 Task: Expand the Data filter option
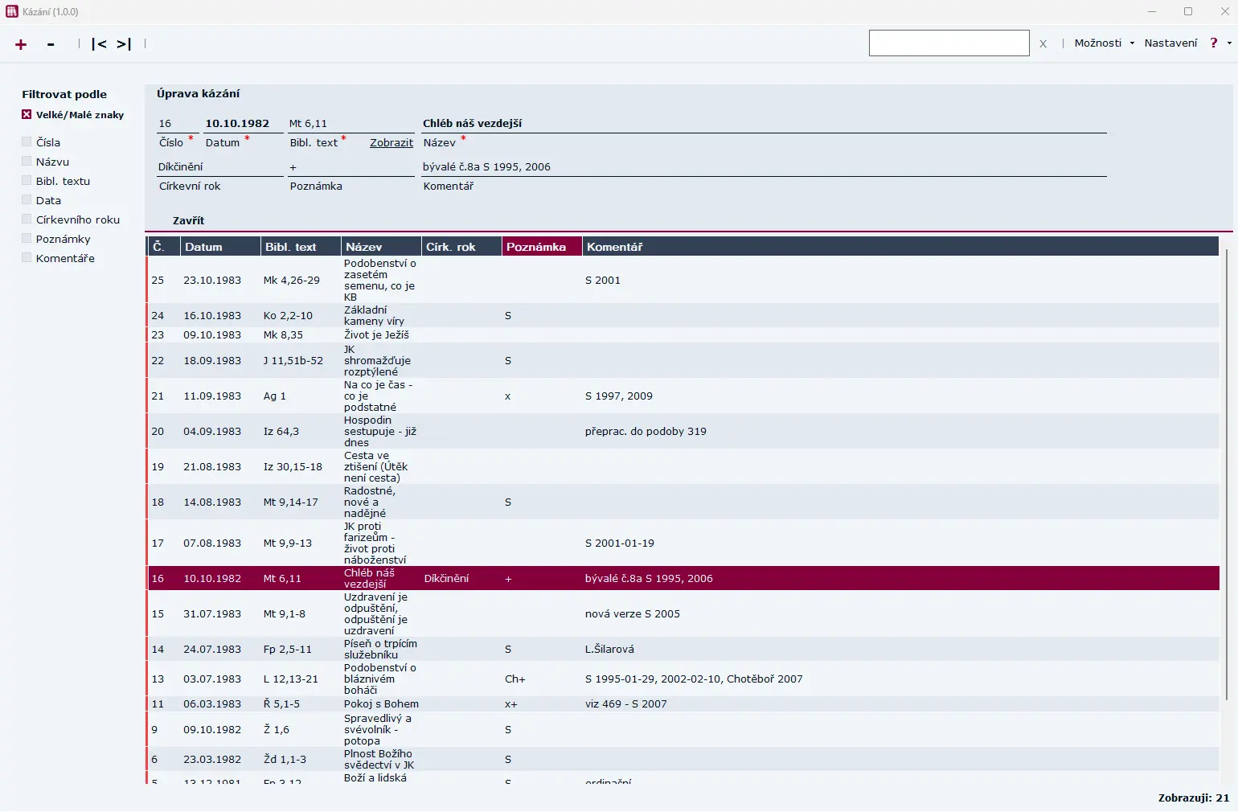click(x=26, y=199)
